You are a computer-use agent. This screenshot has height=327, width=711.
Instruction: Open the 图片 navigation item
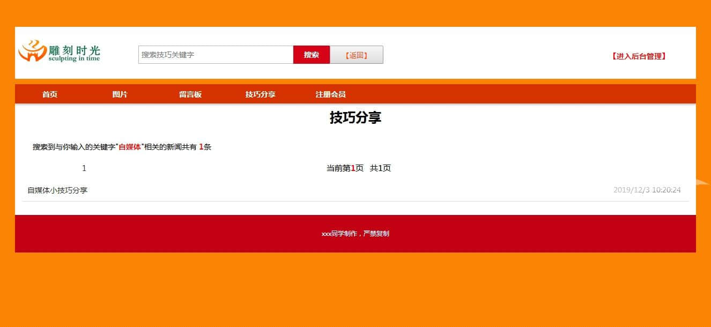(120, 94)
